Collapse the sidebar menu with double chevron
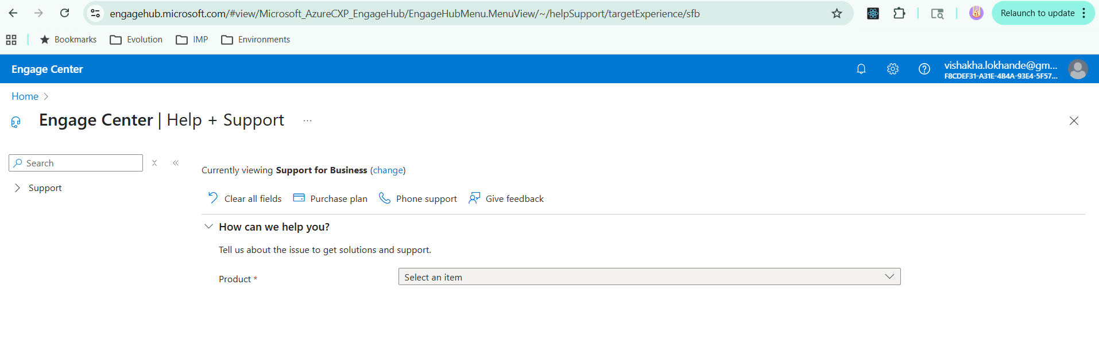The width and height of the screenshot is (1099, 339). [x=176, y=163]
